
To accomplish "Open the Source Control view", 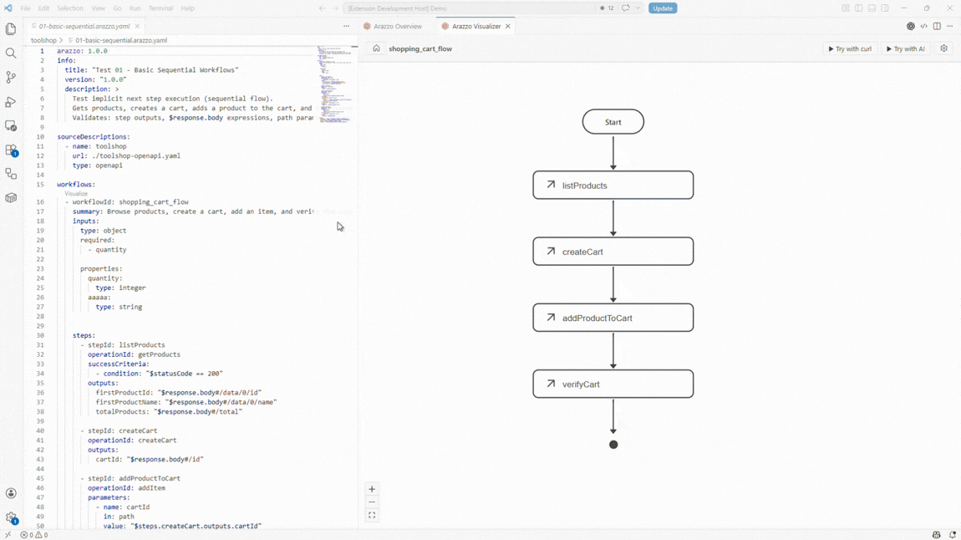I will pyautogui.click(x=11, y=77).
